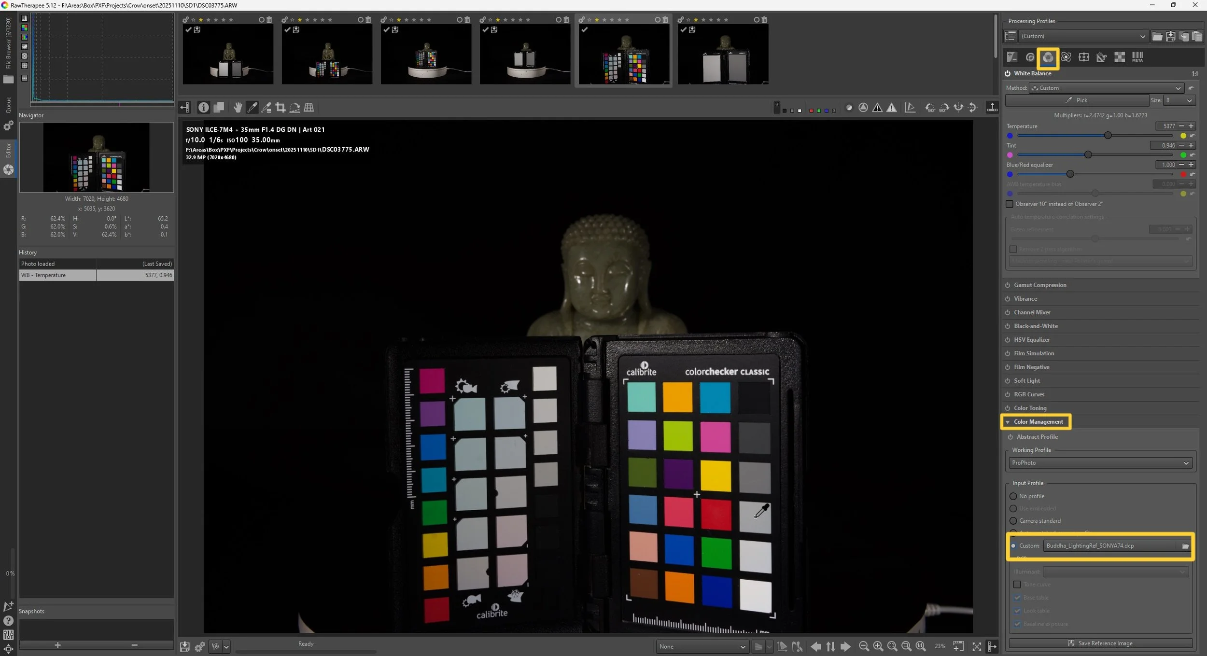Adjust the Temperature slider

tap(1108, 136)
